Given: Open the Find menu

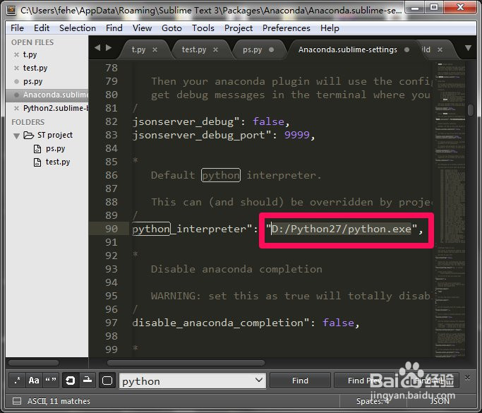Looking at the screenshot, I should 114,28.
